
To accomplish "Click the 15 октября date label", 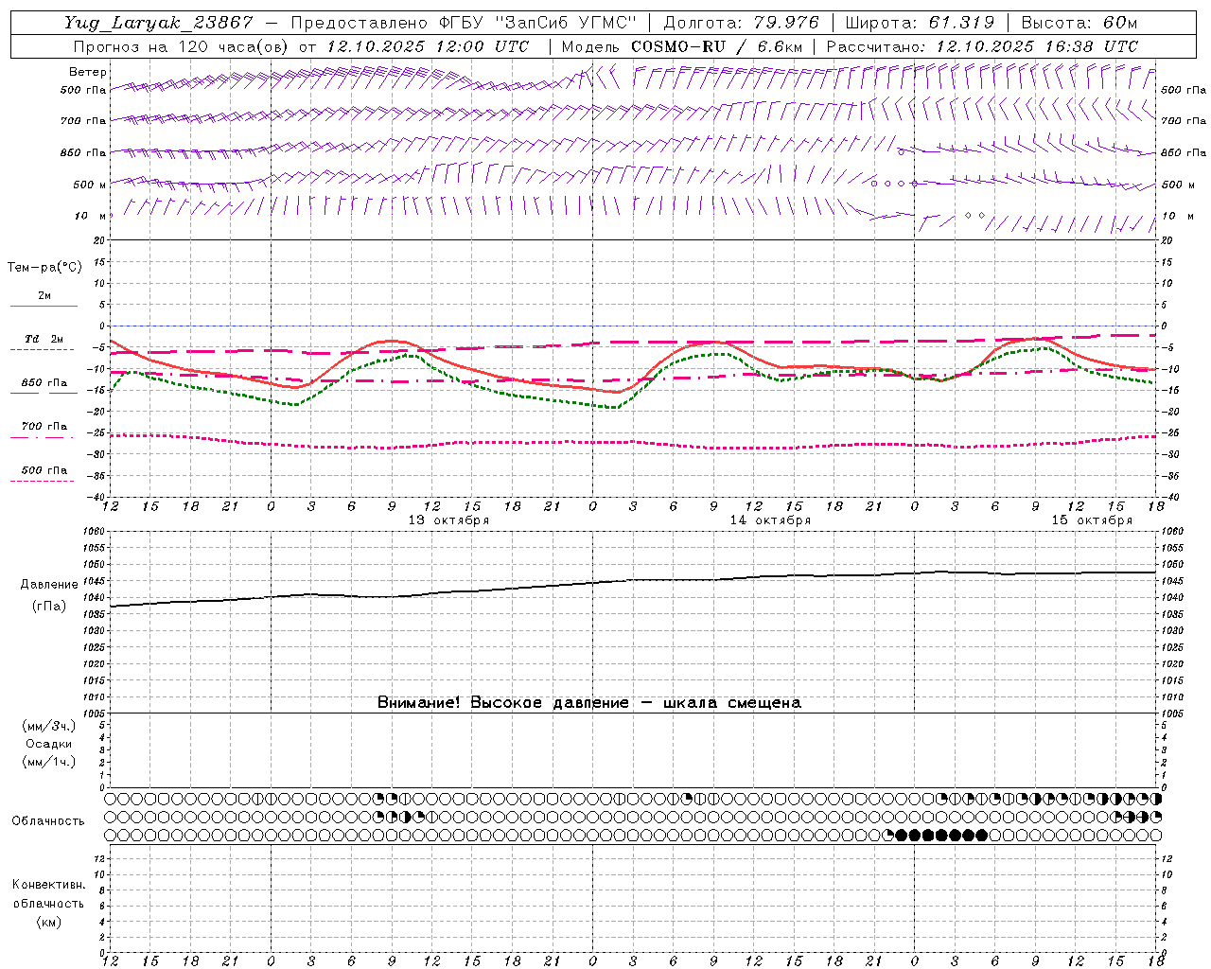I will (x=1092, y=520).
